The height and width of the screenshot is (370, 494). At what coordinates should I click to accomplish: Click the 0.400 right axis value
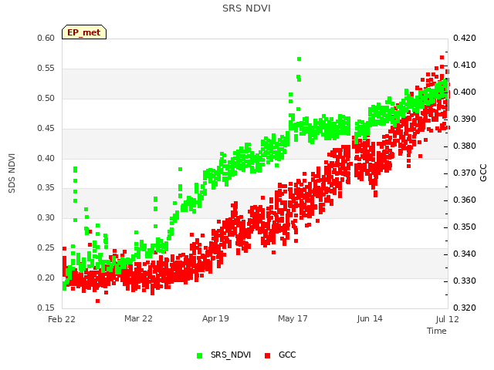click(x=465, y=92)
